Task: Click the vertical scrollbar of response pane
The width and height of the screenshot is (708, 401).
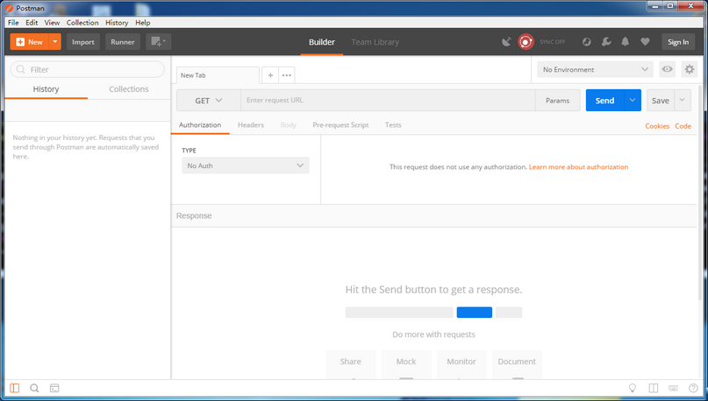Action: (x=700, y=193)
